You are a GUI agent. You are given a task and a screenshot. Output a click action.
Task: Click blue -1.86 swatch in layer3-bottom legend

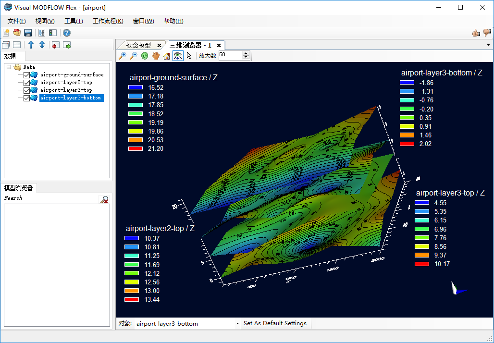point(407,83)
